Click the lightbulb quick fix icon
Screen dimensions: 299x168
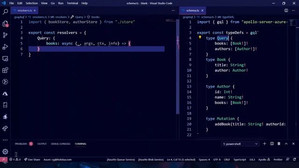point(200,37)
